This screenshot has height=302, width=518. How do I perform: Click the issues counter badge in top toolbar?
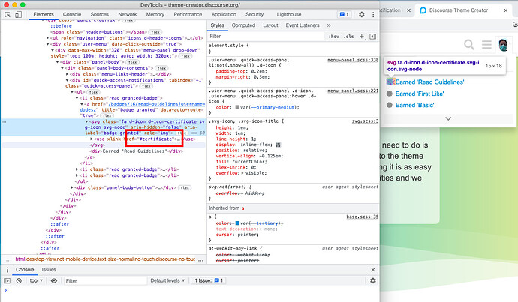coord(345,14)
